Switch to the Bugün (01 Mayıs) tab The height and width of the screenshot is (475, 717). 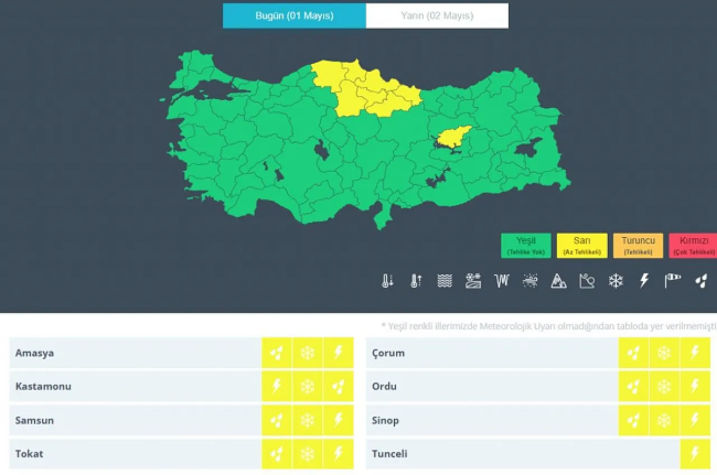(x=295, y=16)
